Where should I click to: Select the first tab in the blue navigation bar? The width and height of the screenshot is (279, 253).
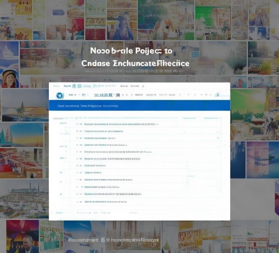(x=61, y=106)
